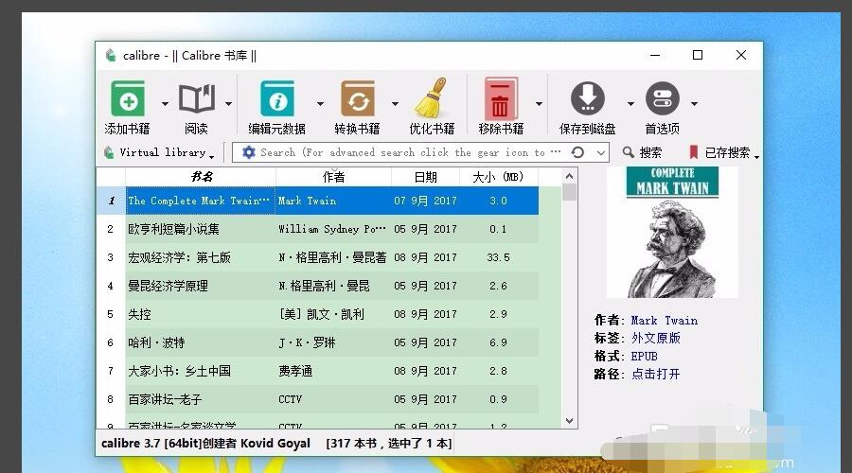852x473 pixels.
Task: Click the EPUB format link
Action: (645, 357)
